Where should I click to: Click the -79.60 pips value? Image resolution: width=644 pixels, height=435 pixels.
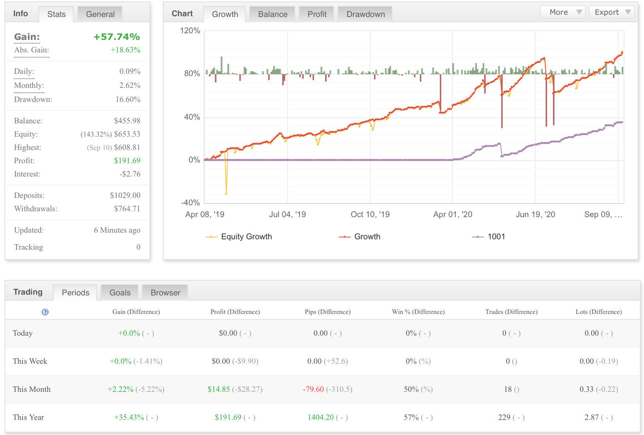point(314,389)
